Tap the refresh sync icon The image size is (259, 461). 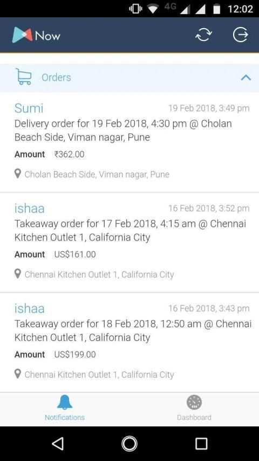[x=203, y=35]
